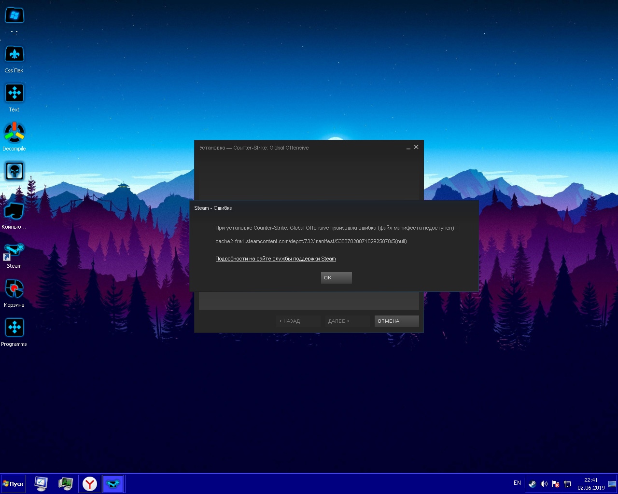Click the Steam - Ошибка dialog title
Viewport: 618px width, 494px height.
pos(213,208)
